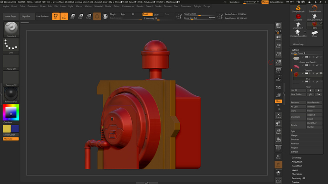Image resolution: width=328 pixels, height=184 pixels.
Task: Open the Render menu
Action: click(x=140, y=6)
